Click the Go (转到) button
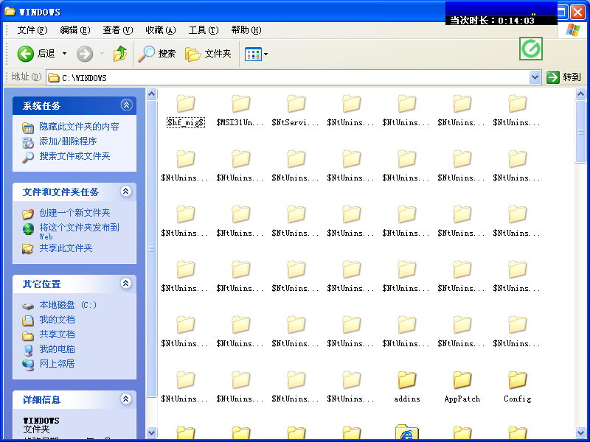The image size is (590, 442). point(564,77)
